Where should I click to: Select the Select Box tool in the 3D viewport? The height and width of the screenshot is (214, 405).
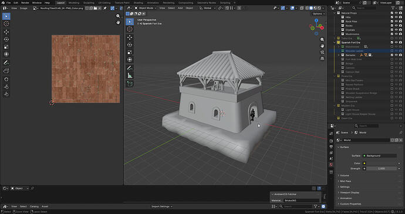(x=130, y=22)
